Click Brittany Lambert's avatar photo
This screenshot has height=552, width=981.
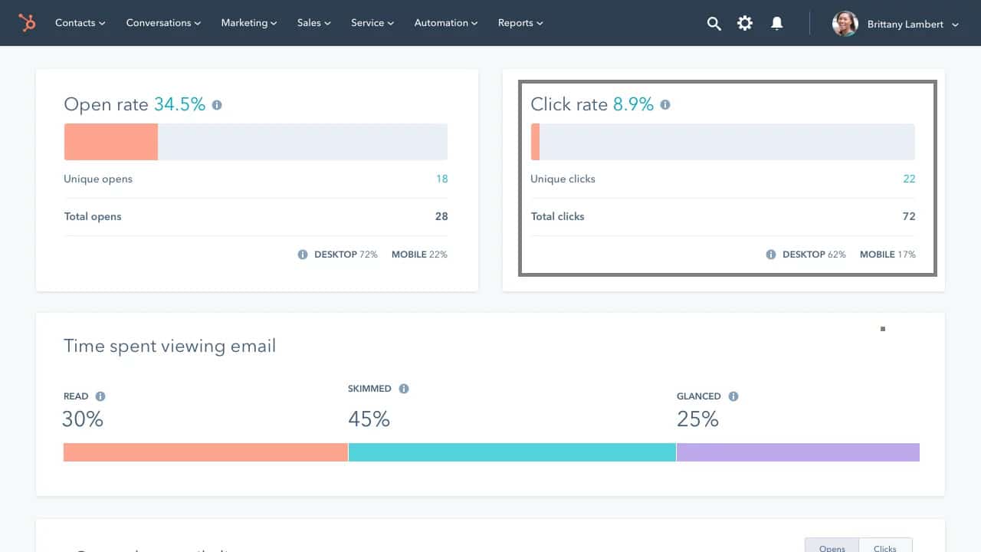(x=845, y=24)
